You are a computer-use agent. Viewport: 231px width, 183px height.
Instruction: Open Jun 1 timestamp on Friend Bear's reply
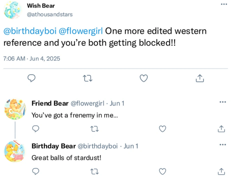click(117, 103)
